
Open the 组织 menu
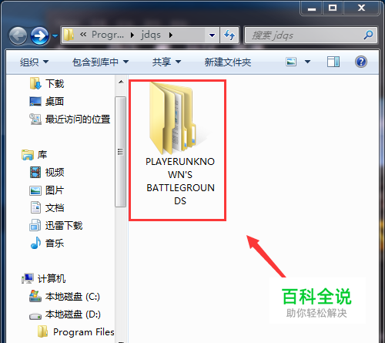34,62
